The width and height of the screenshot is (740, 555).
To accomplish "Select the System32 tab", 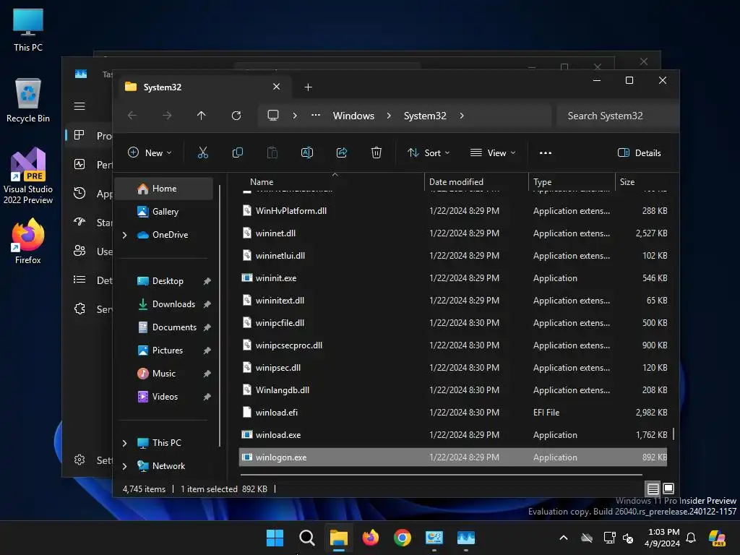I will tap(203, 87).
